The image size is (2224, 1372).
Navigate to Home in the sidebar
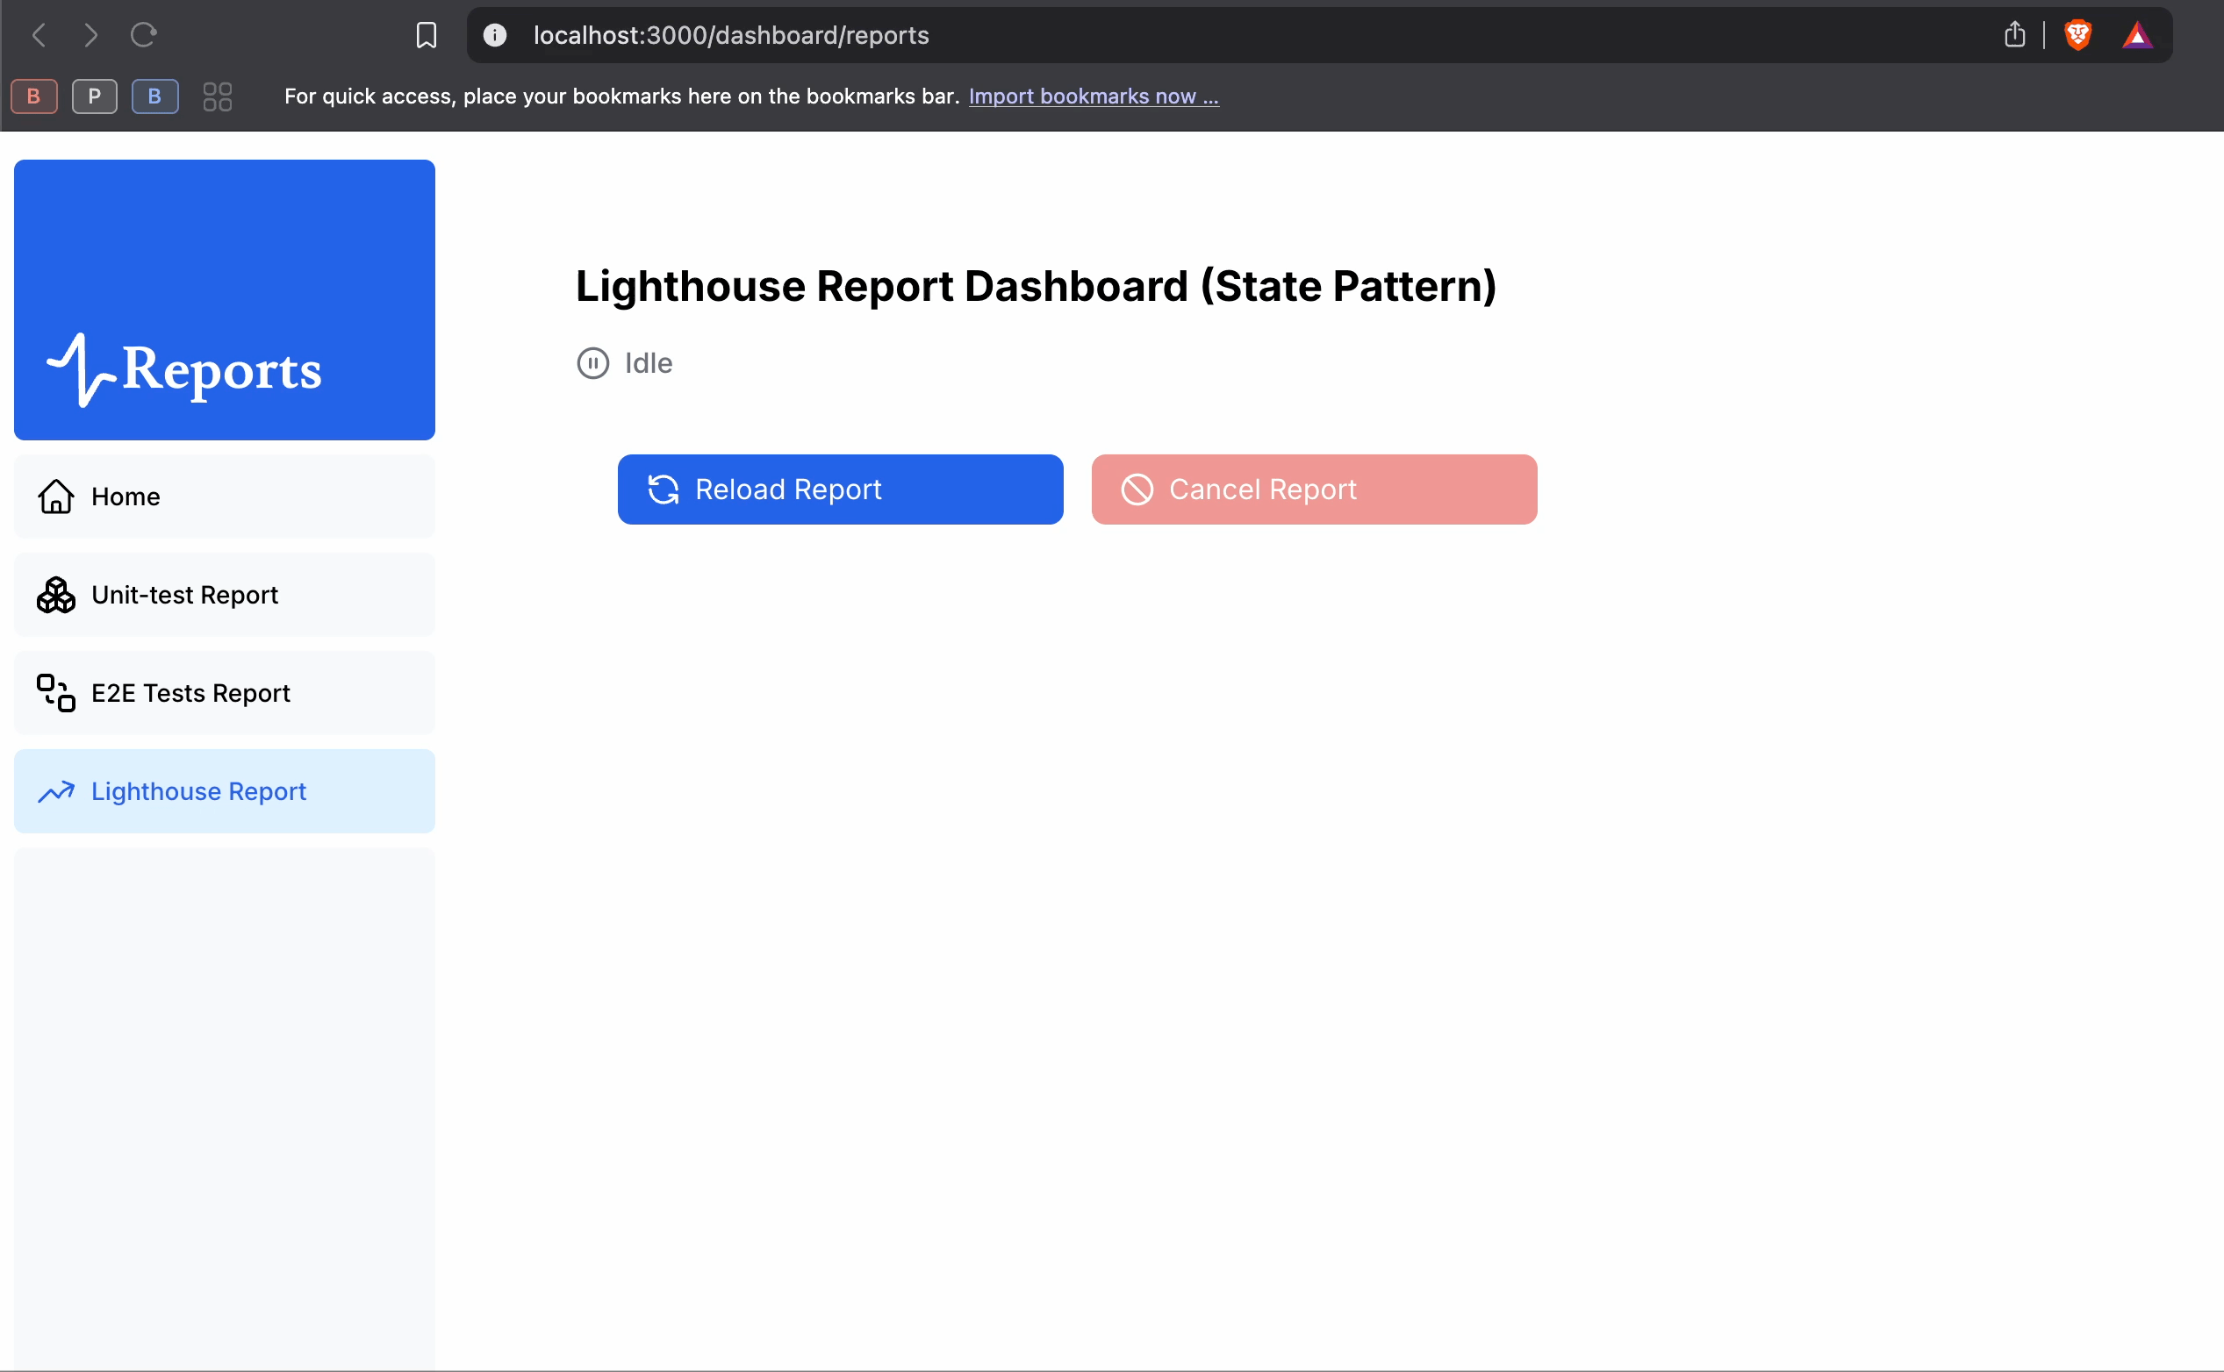224,497
